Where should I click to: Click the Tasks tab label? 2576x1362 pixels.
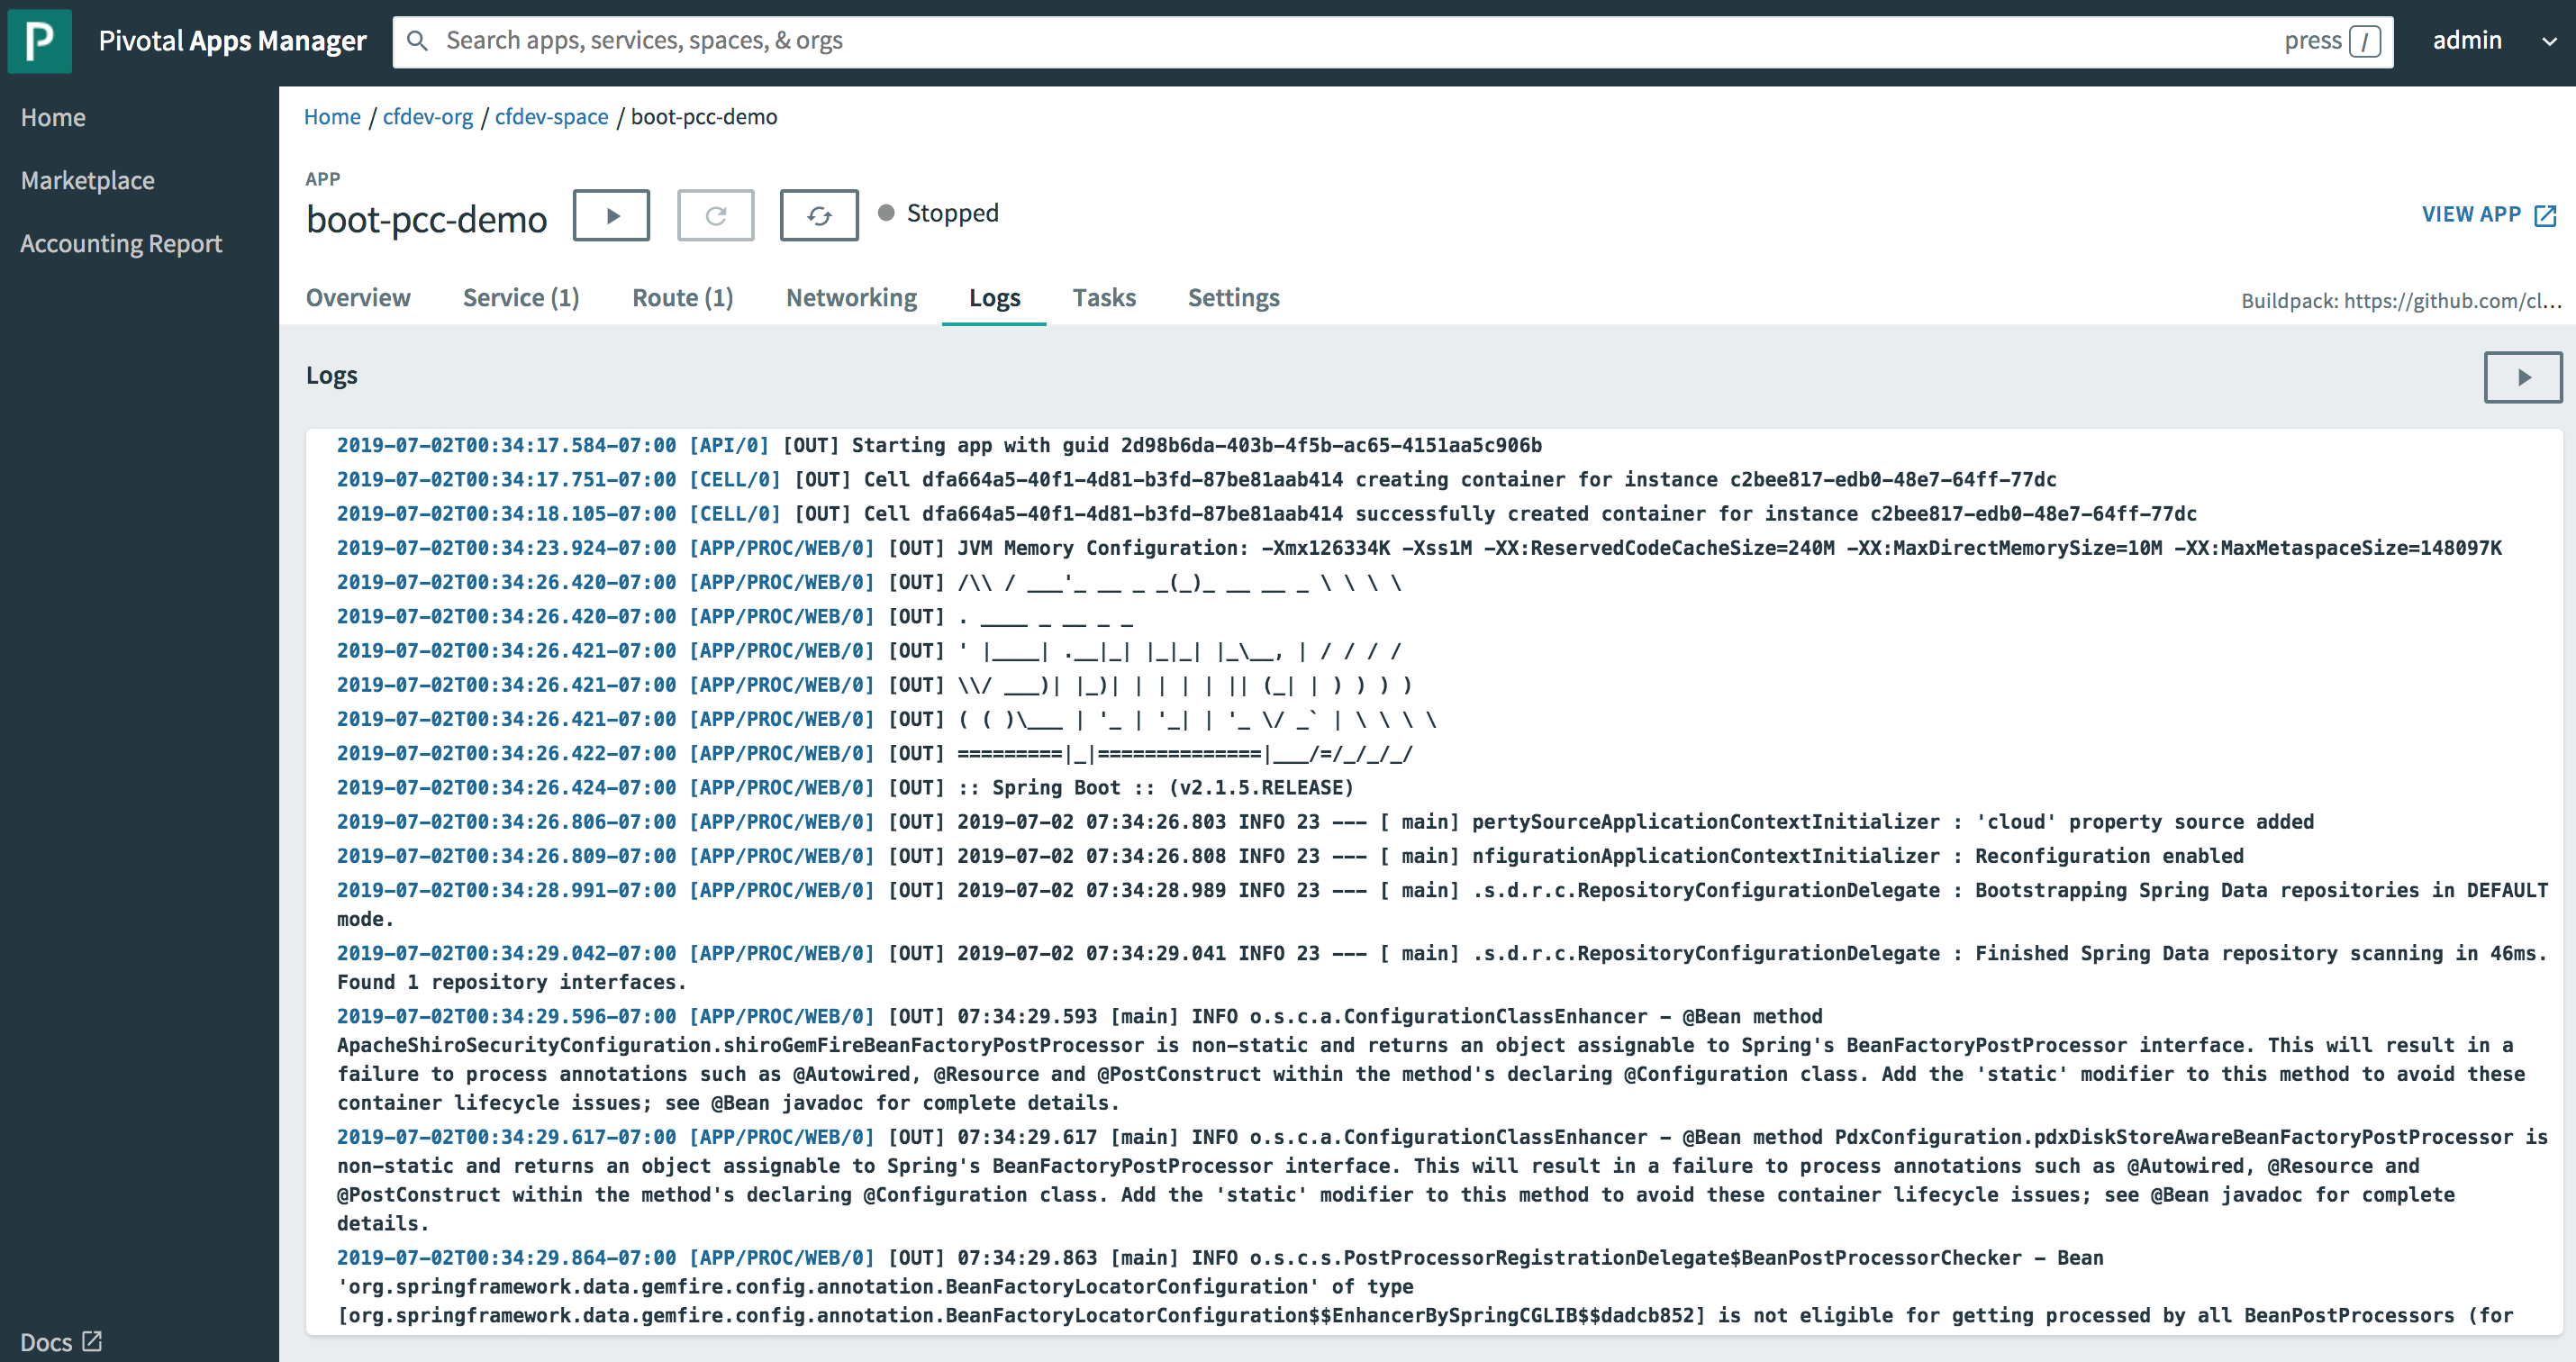[1104, 296]
